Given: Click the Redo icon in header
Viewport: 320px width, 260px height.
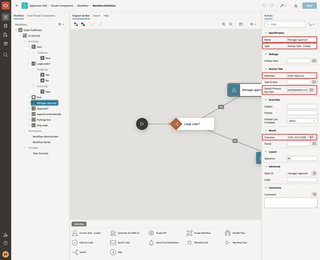Looking at the screenshot, I should point(271,6).
